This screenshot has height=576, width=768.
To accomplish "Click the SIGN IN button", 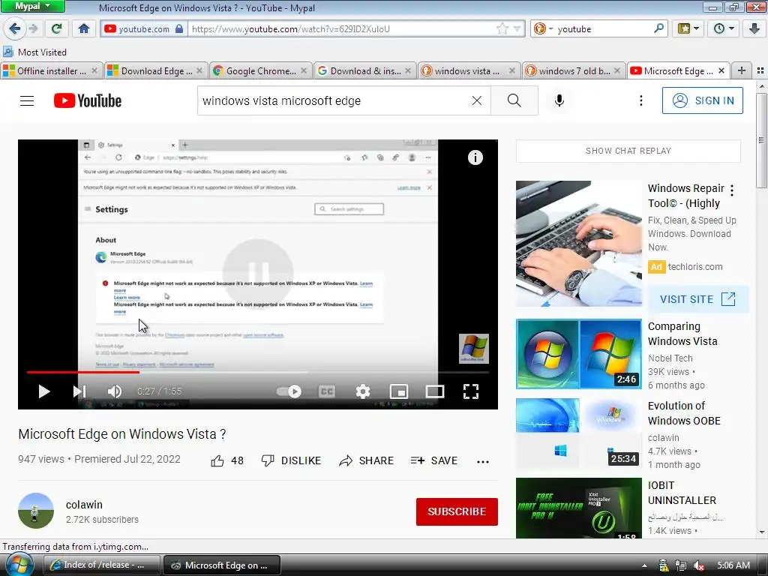I will pos(702,100).
